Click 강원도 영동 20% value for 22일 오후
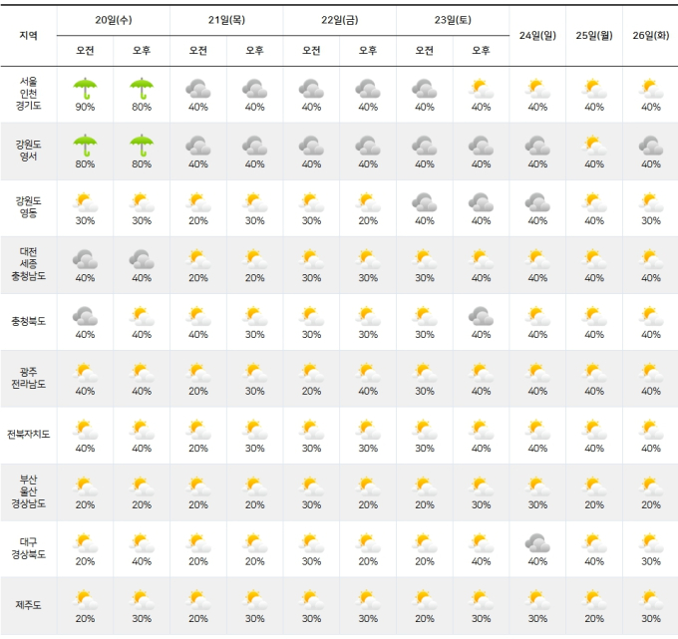Viewport: 678px width, 639px height. tap(368, 221)
